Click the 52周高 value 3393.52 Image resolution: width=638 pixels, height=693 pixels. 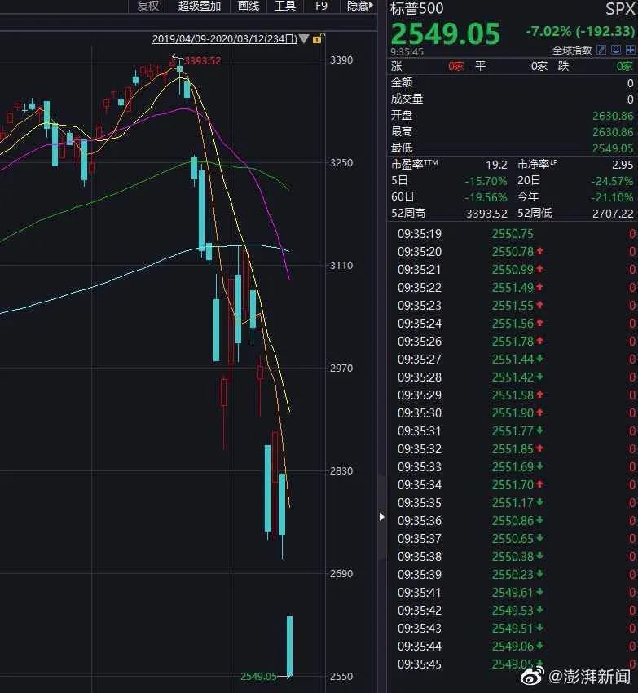pos(486,214)
